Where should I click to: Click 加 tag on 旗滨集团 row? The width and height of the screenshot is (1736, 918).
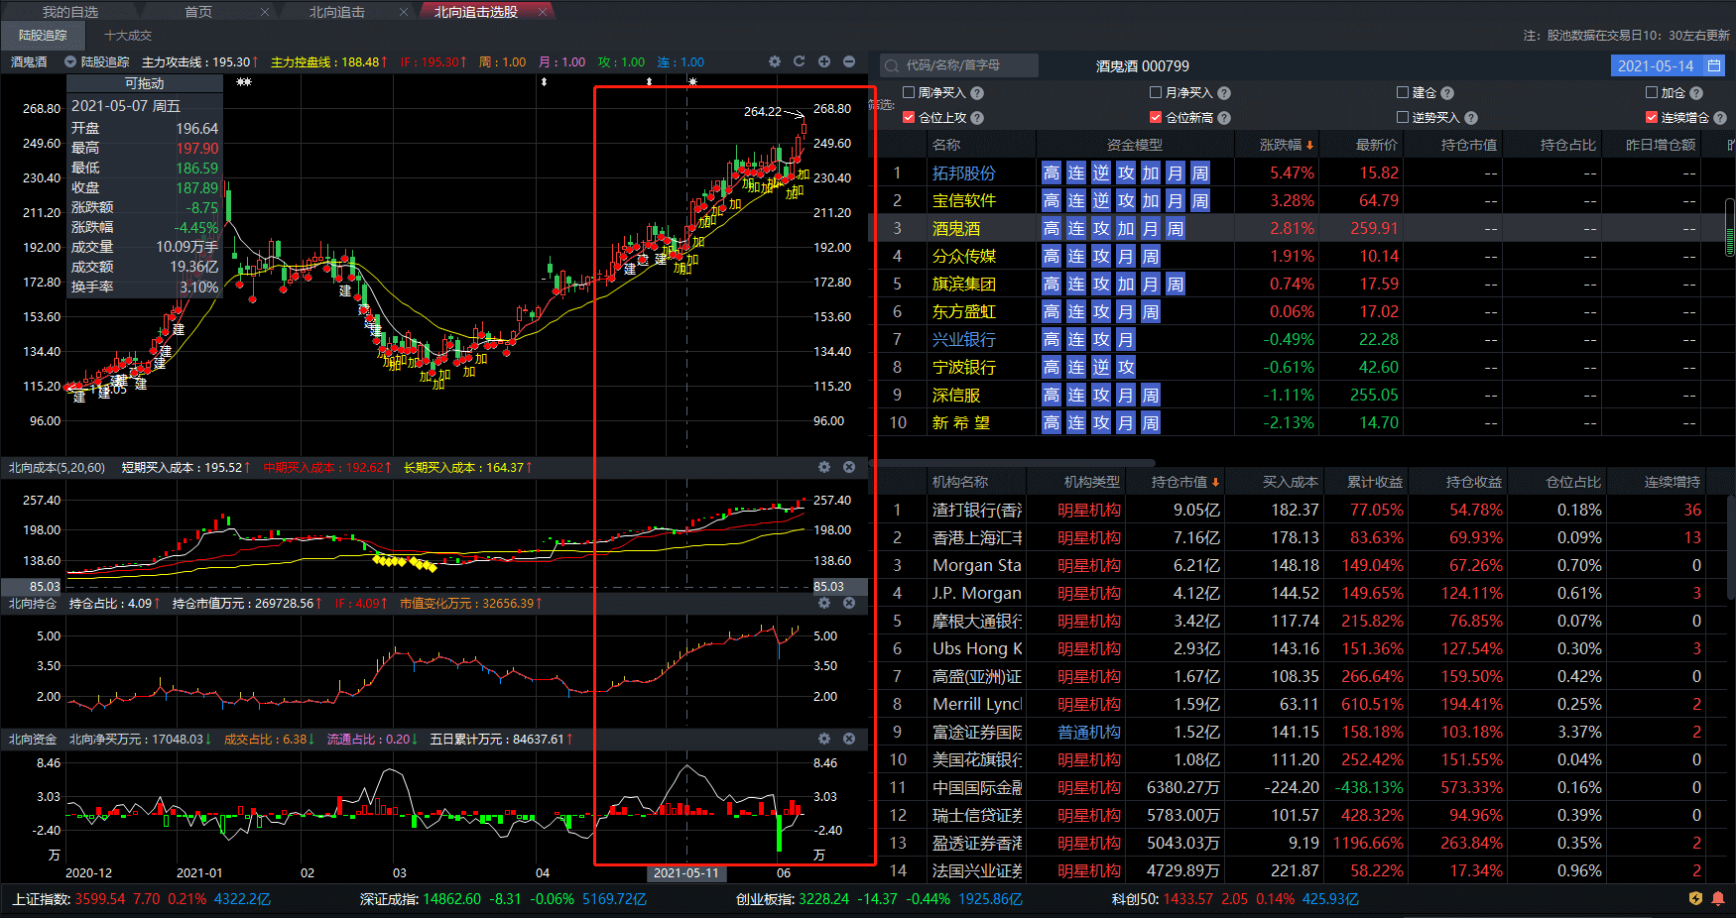point(1126,284)
